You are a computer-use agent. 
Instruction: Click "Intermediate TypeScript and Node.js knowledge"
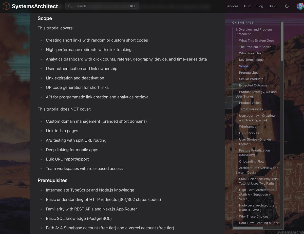click(x=90, y=190)
